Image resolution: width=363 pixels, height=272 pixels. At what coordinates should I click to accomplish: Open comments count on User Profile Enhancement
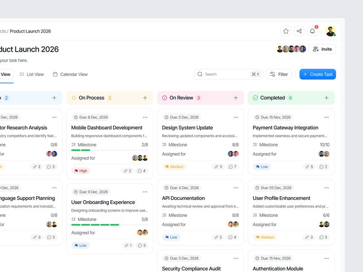pyautogui.click(x=323, y=237)
